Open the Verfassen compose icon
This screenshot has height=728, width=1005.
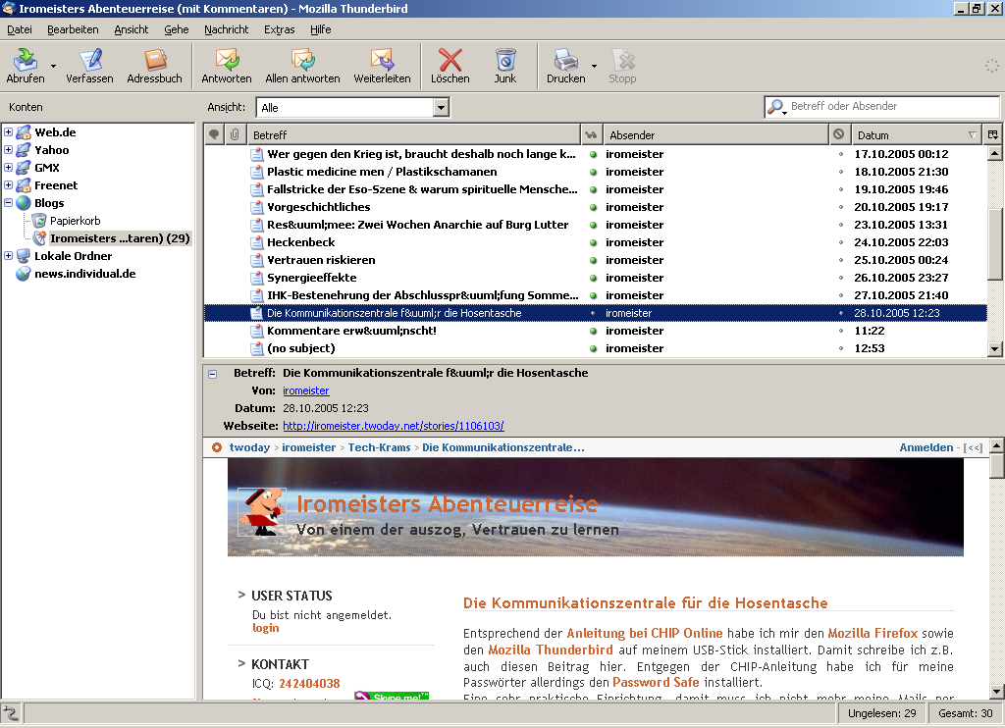tap(90, 60)
